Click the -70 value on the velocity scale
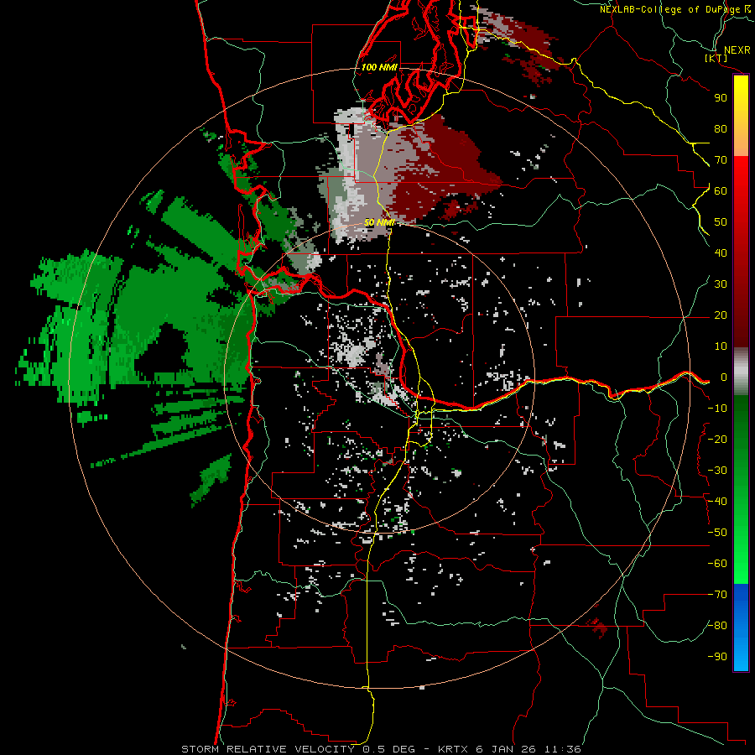 [717, 595]
